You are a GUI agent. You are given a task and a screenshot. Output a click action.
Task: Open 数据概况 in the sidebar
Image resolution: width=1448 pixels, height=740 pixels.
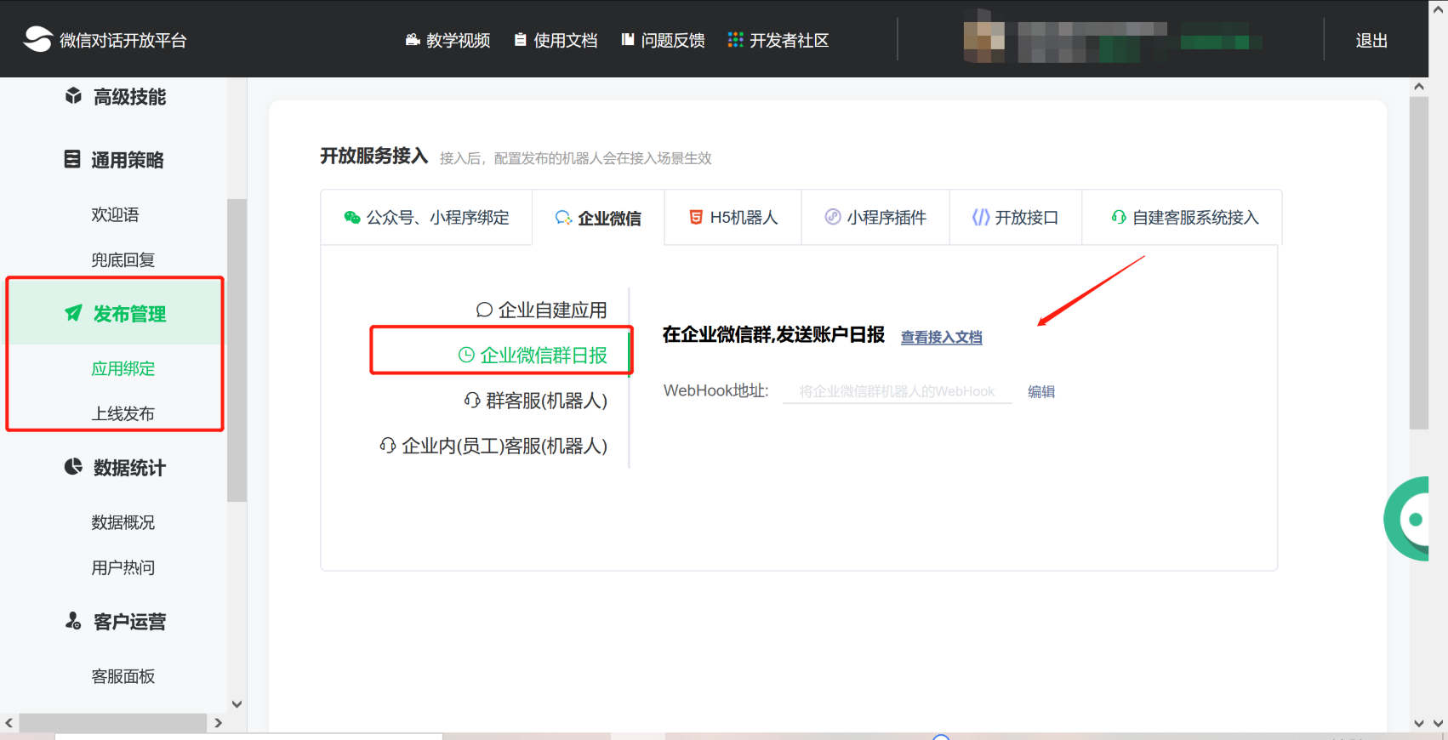coord(123,522)
